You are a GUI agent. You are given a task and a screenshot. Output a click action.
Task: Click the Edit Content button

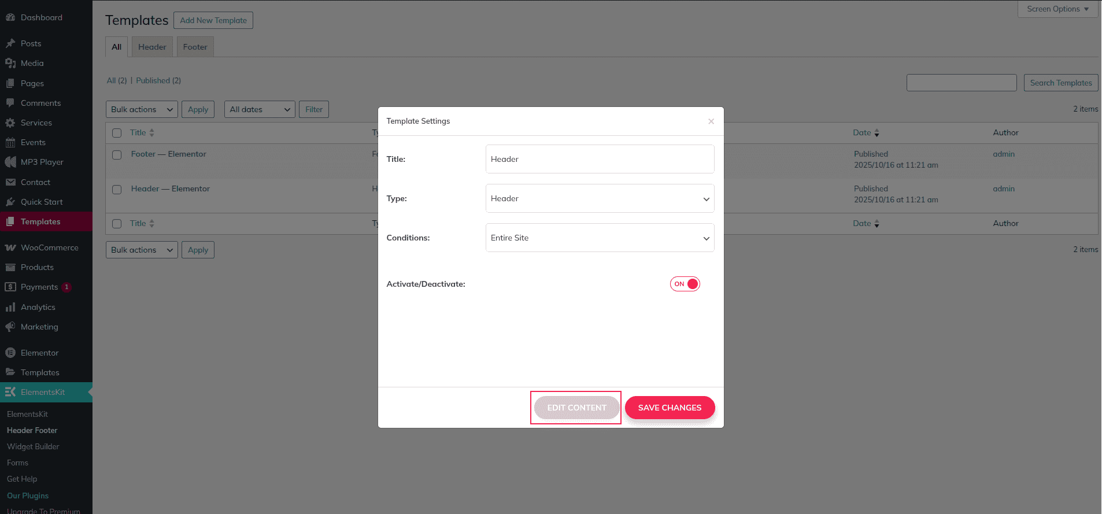[576, 408]
